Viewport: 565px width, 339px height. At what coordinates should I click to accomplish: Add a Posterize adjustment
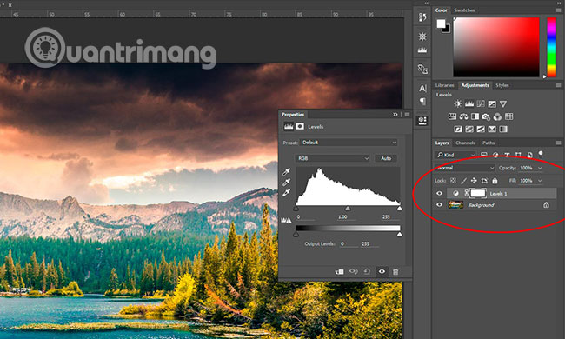coord(469,129)
